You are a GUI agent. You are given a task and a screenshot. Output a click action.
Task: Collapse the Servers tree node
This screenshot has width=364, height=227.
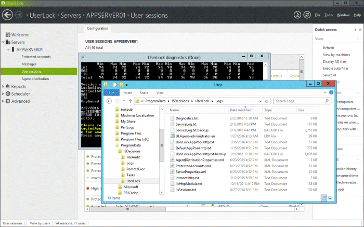point(3,42)
